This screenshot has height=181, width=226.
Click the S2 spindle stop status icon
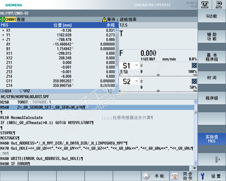(194, 81)
